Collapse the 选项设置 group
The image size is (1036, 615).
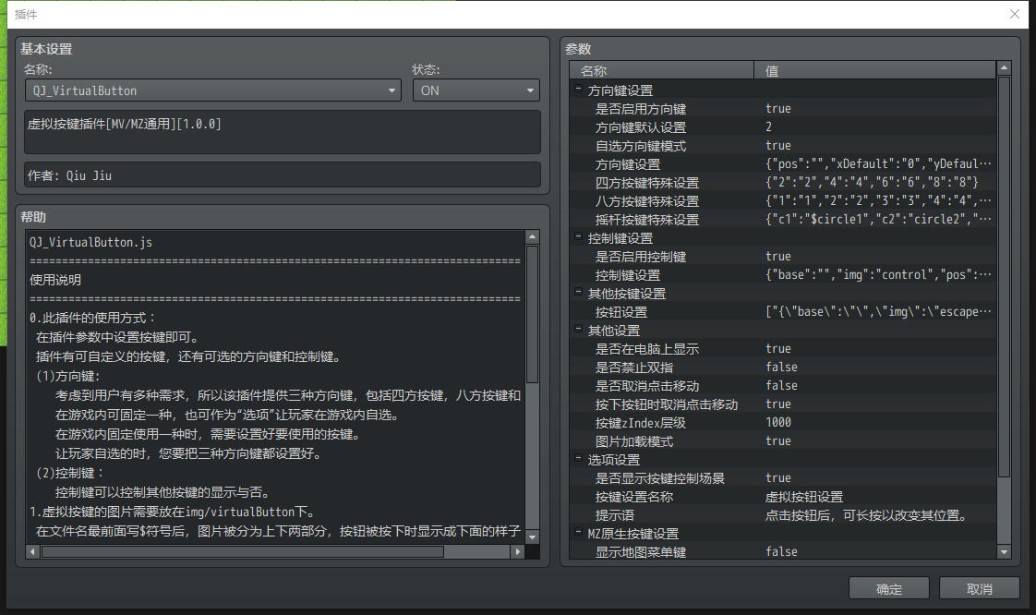(x=578, y=458)
